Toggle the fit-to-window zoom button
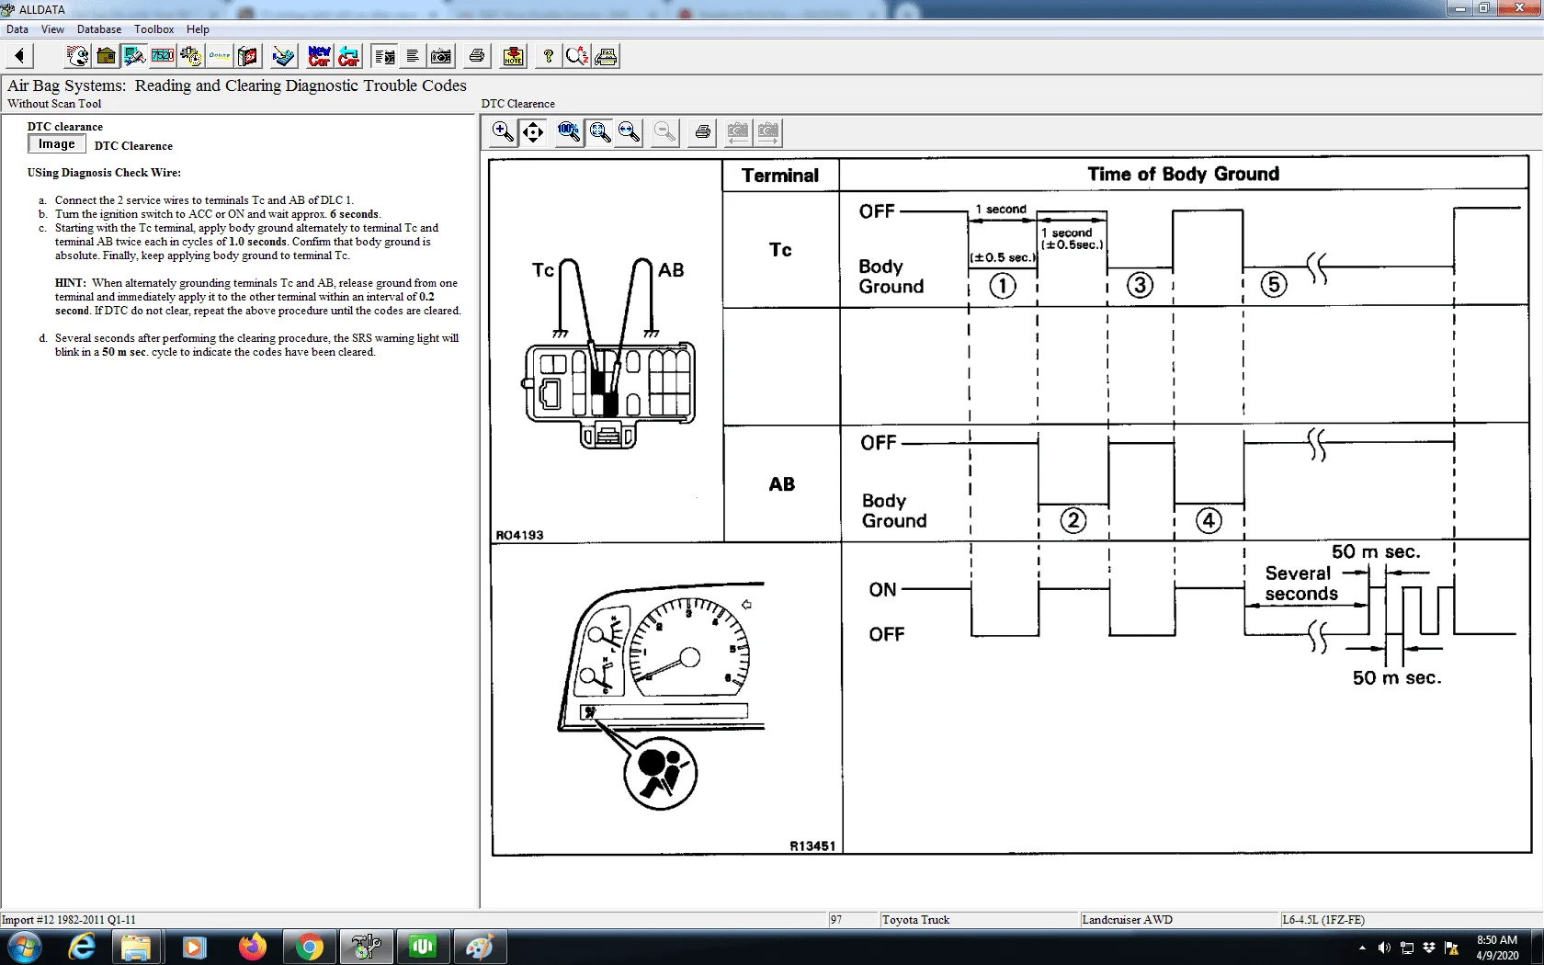The image size is (1544, 965). [x=600, y=132]
